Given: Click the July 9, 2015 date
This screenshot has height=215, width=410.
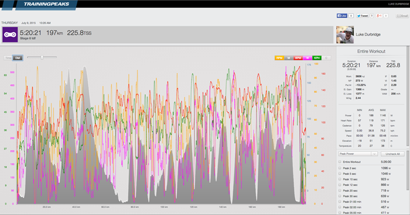Looking at the screenshot, I should tap(29, 23).
